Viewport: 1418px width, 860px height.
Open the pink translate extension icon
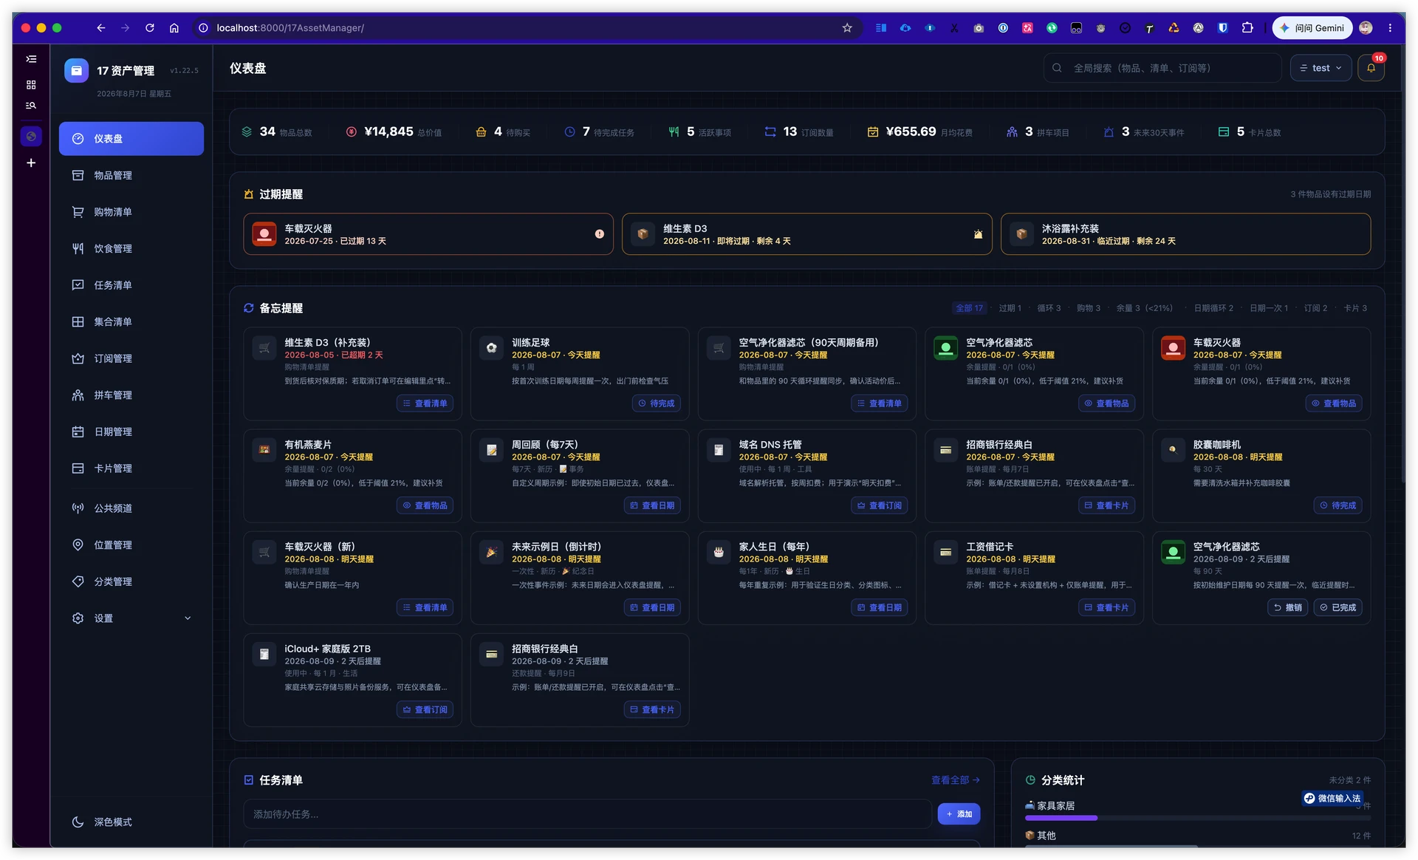tap(1027, 28)
